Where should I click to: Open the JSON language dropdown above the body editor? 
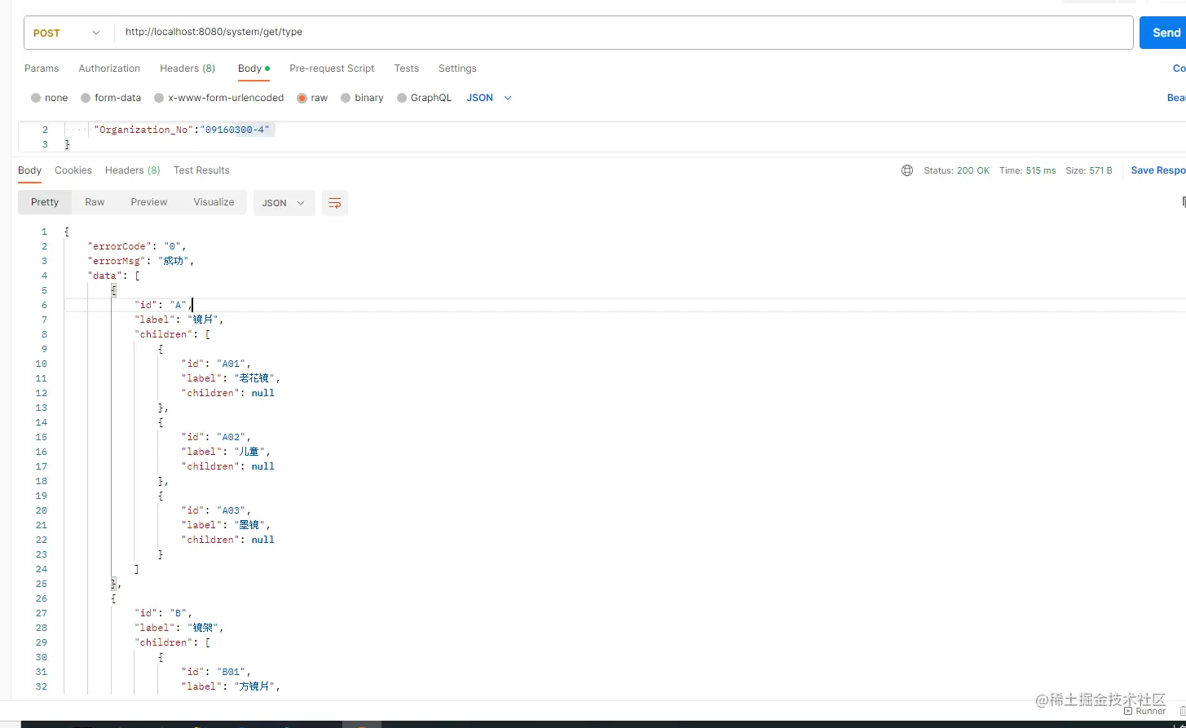point(487,97)
